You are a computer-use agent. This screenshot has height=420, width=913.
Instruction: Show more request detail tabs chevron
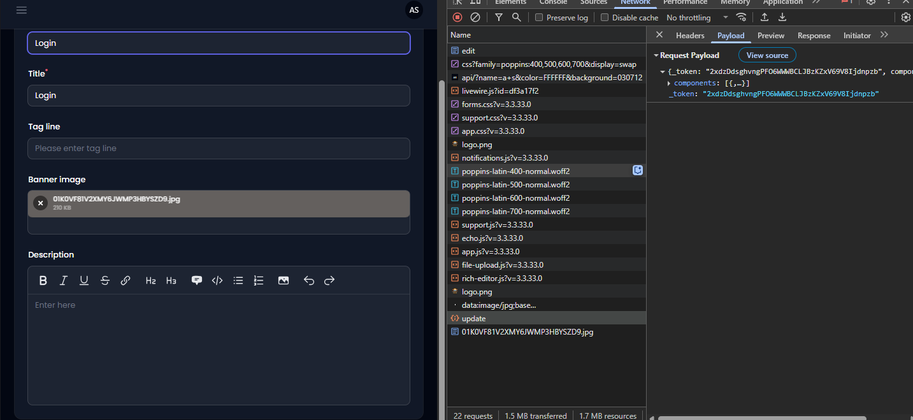pos(884,35)
